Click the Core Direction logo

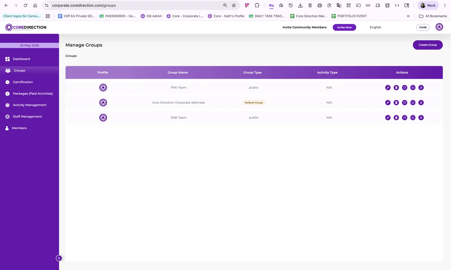pos(26,27)
